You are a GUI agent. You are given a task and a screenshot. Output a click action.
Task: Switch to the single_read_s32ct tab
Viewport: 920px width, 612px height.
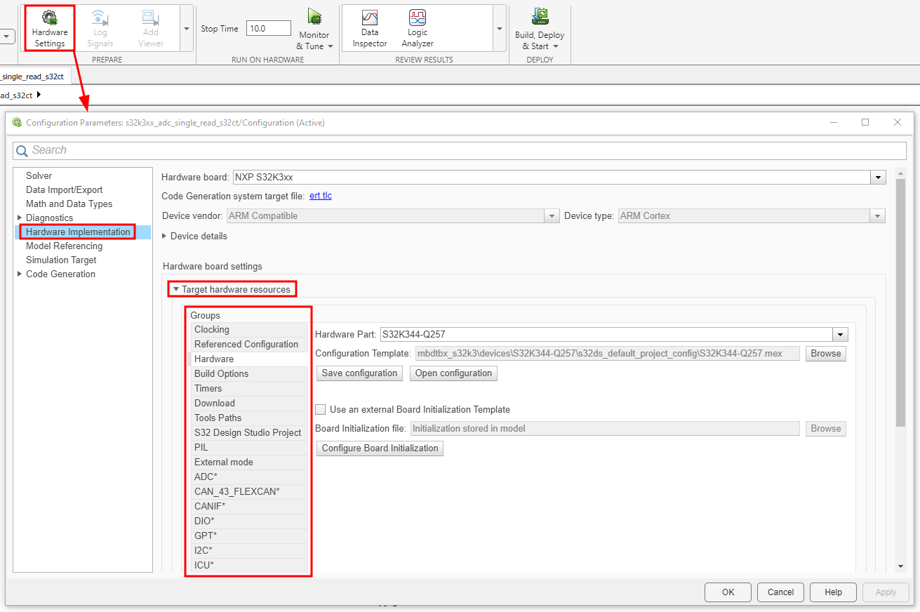34,75
